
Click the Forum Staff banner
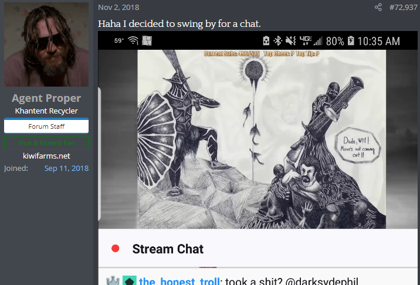pyautogui.click(x=46, y=126)
